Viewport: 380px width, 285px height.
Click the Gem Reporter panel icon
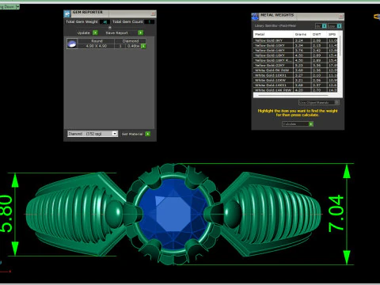coord(67,13)
